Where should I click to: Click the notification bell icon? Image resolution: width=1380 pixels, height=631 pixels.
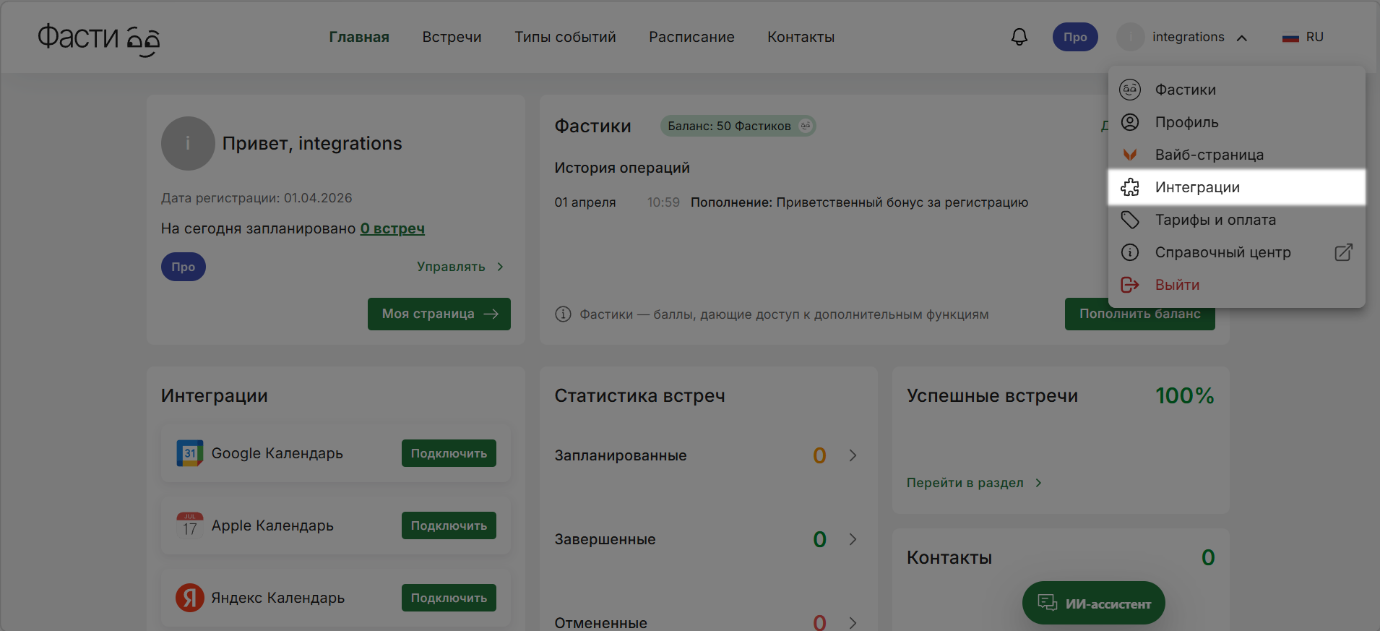click(x=1019, y=37)
